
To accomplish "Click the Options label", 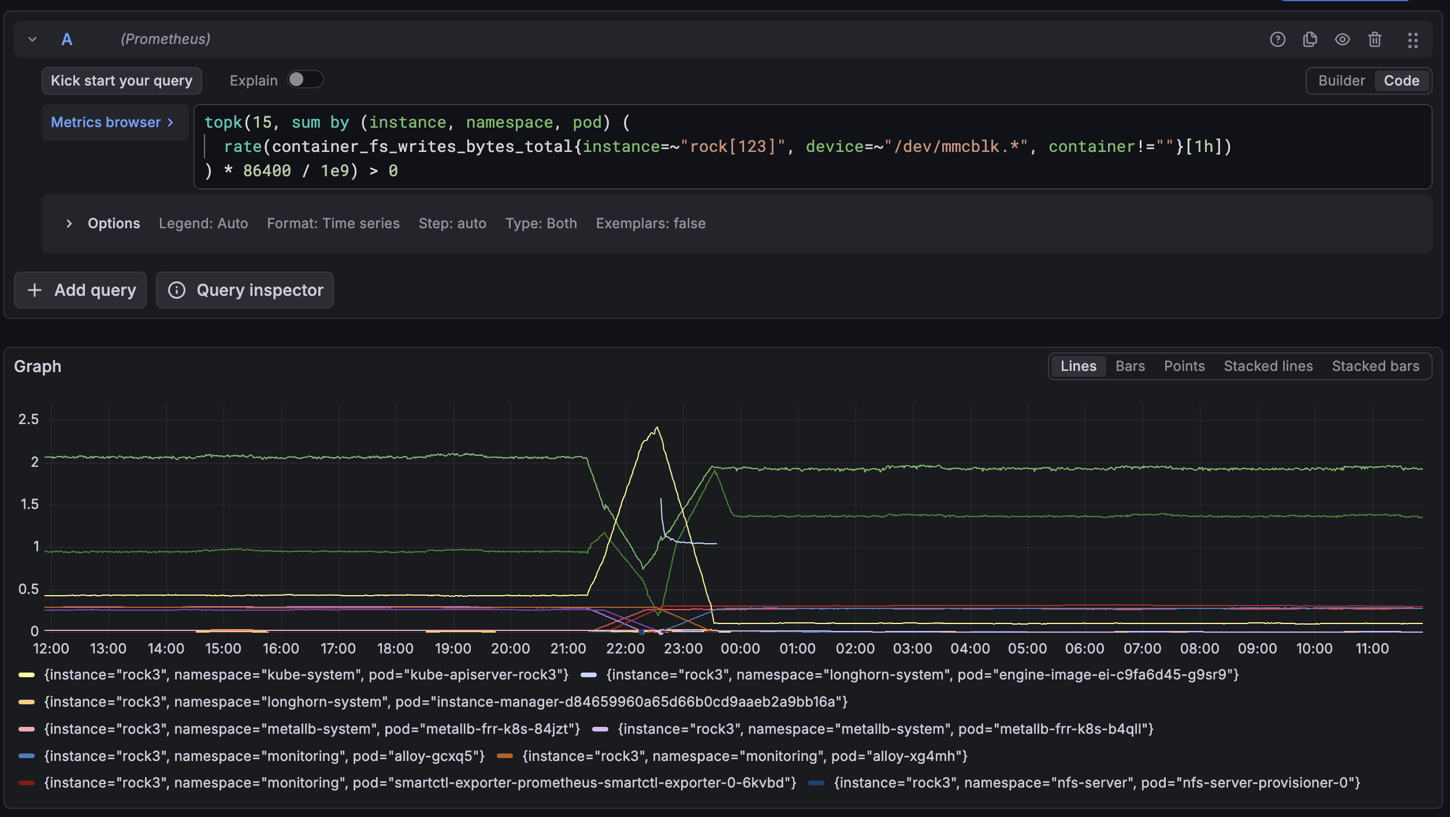I will pyautogui.click(x=114, y=224).
